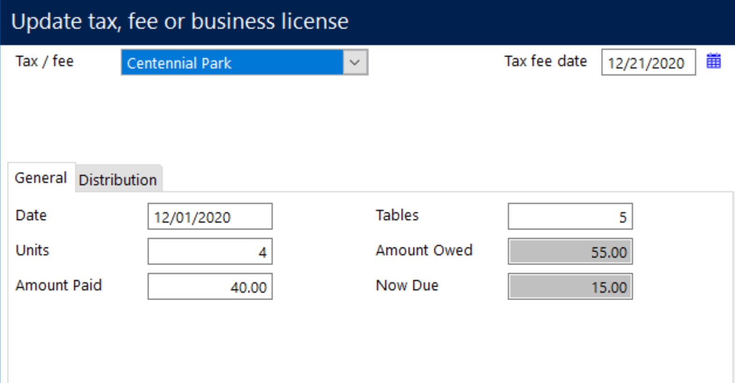Viewport: 735px width, 383px height.
Task: Click the grayed Amount Owed field
Action: click(570, 252)
